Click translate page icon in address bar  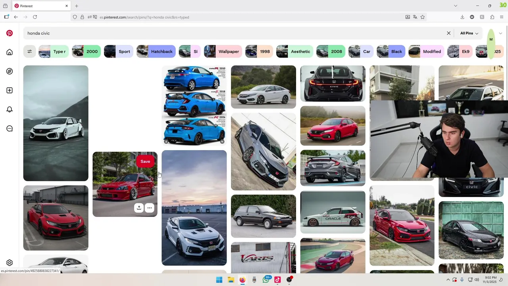click(x=415, y=17)
